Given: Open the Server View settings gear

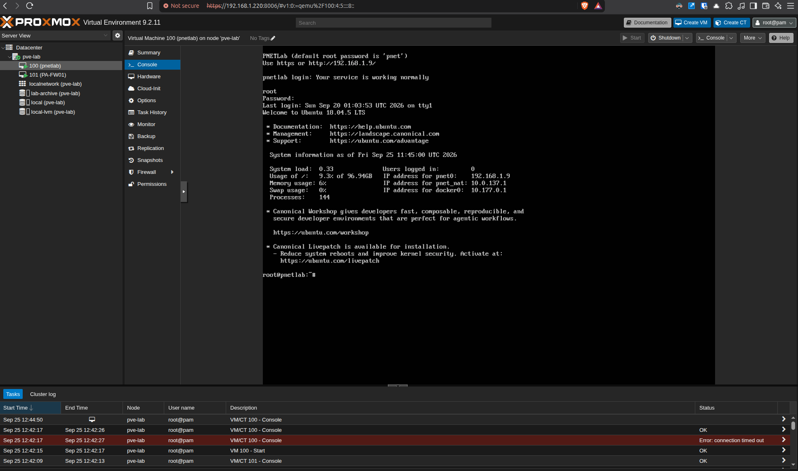Looking at the screenshot, I should pos(118,35).
